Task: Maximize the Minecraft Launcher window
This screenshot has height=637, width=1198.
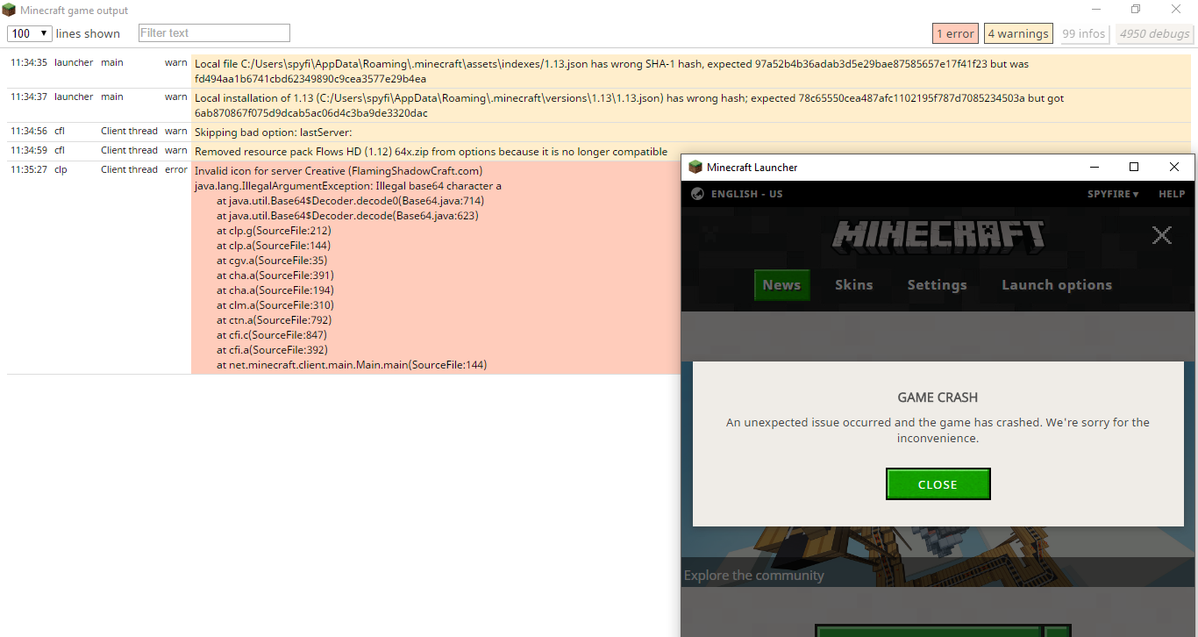Action: [x=1134, y=167]
